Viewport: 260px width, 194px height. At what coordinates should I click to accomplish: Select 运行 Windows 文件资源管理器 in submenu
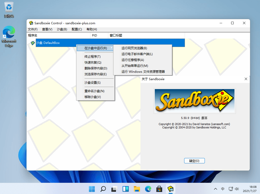click(x=143, y=72)
